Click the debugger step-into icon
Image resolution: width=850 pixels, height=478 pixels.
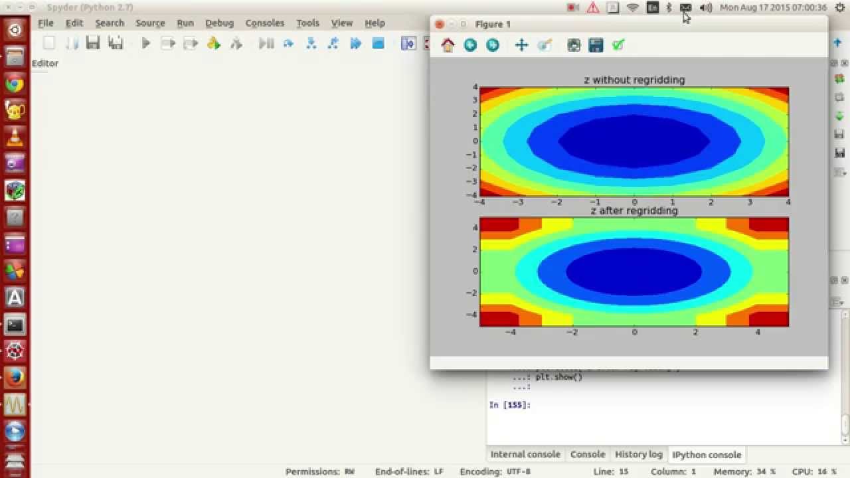[311, 44]
